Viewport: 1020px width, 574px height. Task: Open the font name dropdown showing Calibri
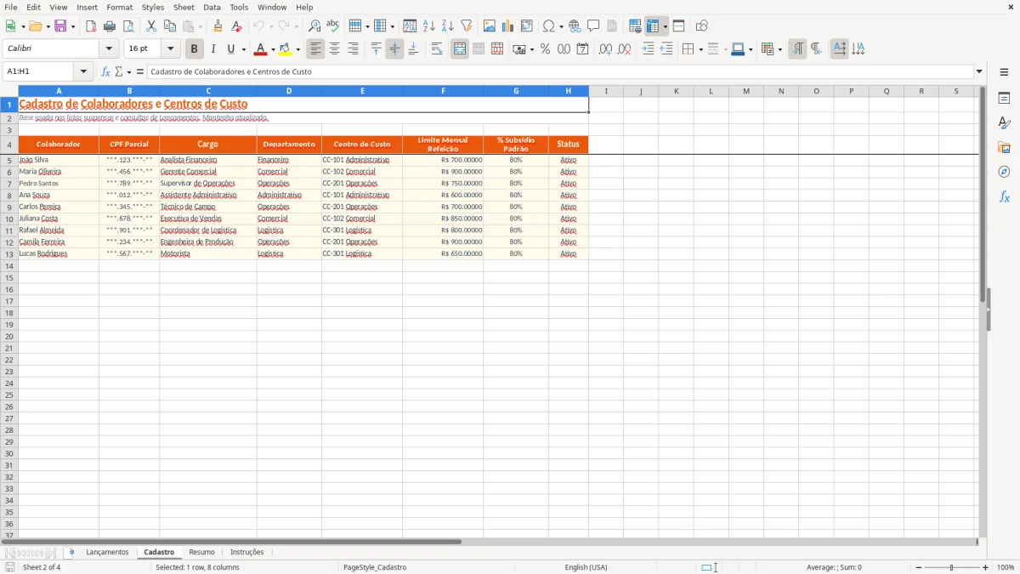[109, 49]
